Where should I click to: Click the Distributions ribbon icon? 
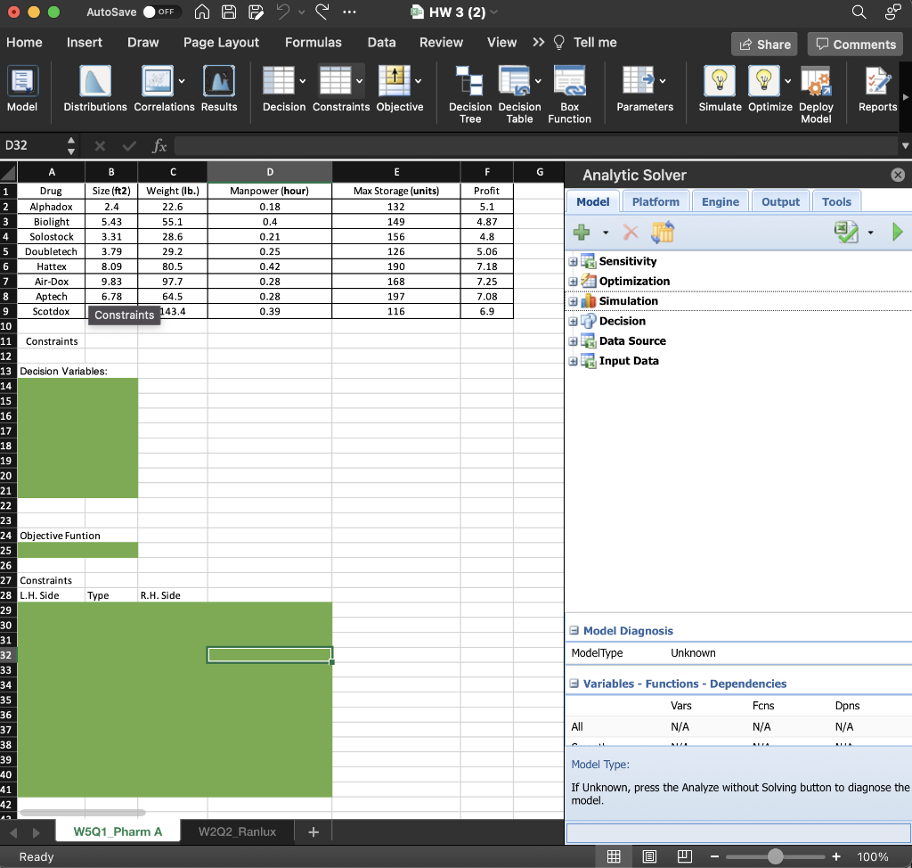click(x=95, y=82)
